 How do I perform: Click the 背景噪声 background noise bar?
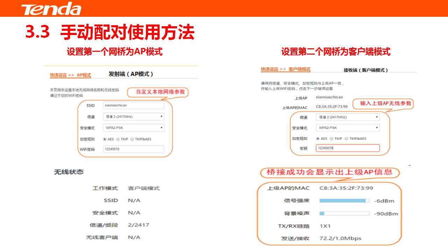[x=344, y=213]
